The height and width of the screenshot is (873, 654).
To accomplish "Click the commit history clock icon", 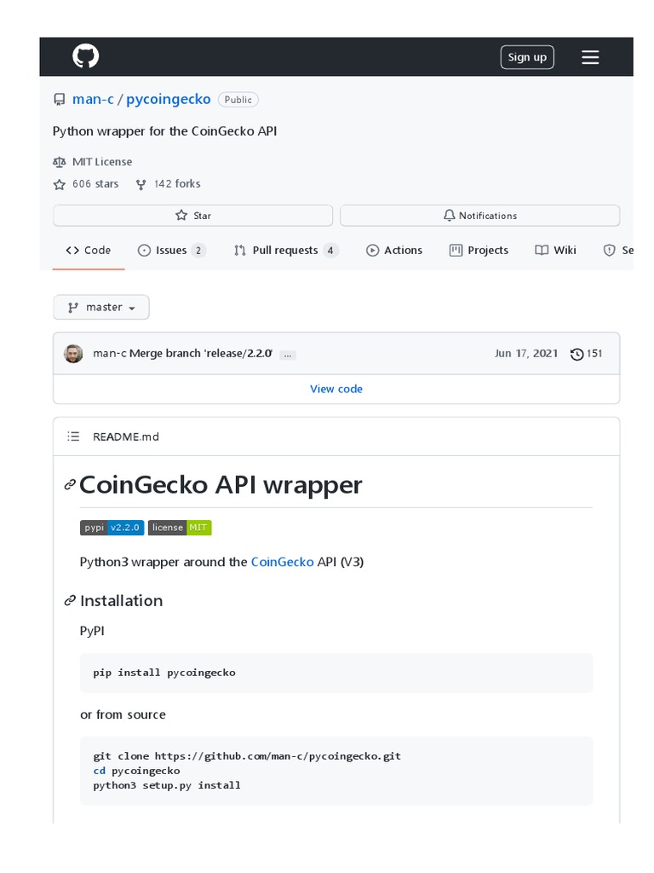I will pos(577,354).
